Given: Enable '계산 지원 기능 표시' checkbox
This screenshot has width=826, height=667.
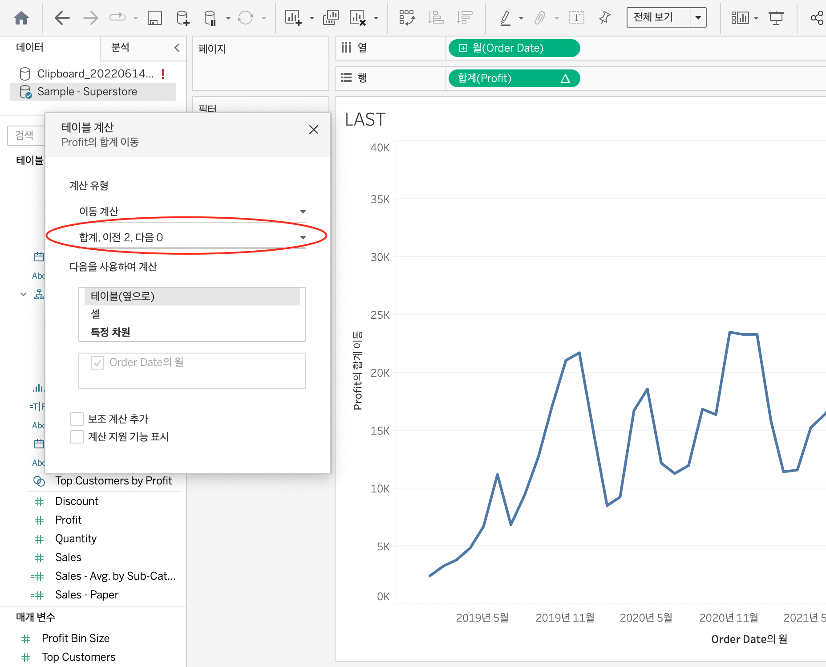Looking at the screenshot, I should tap(77, 437).
